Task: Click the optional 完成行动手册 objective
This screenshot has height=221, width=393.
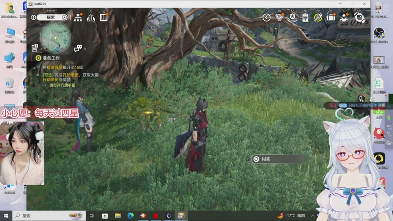Action: (70, 77)
